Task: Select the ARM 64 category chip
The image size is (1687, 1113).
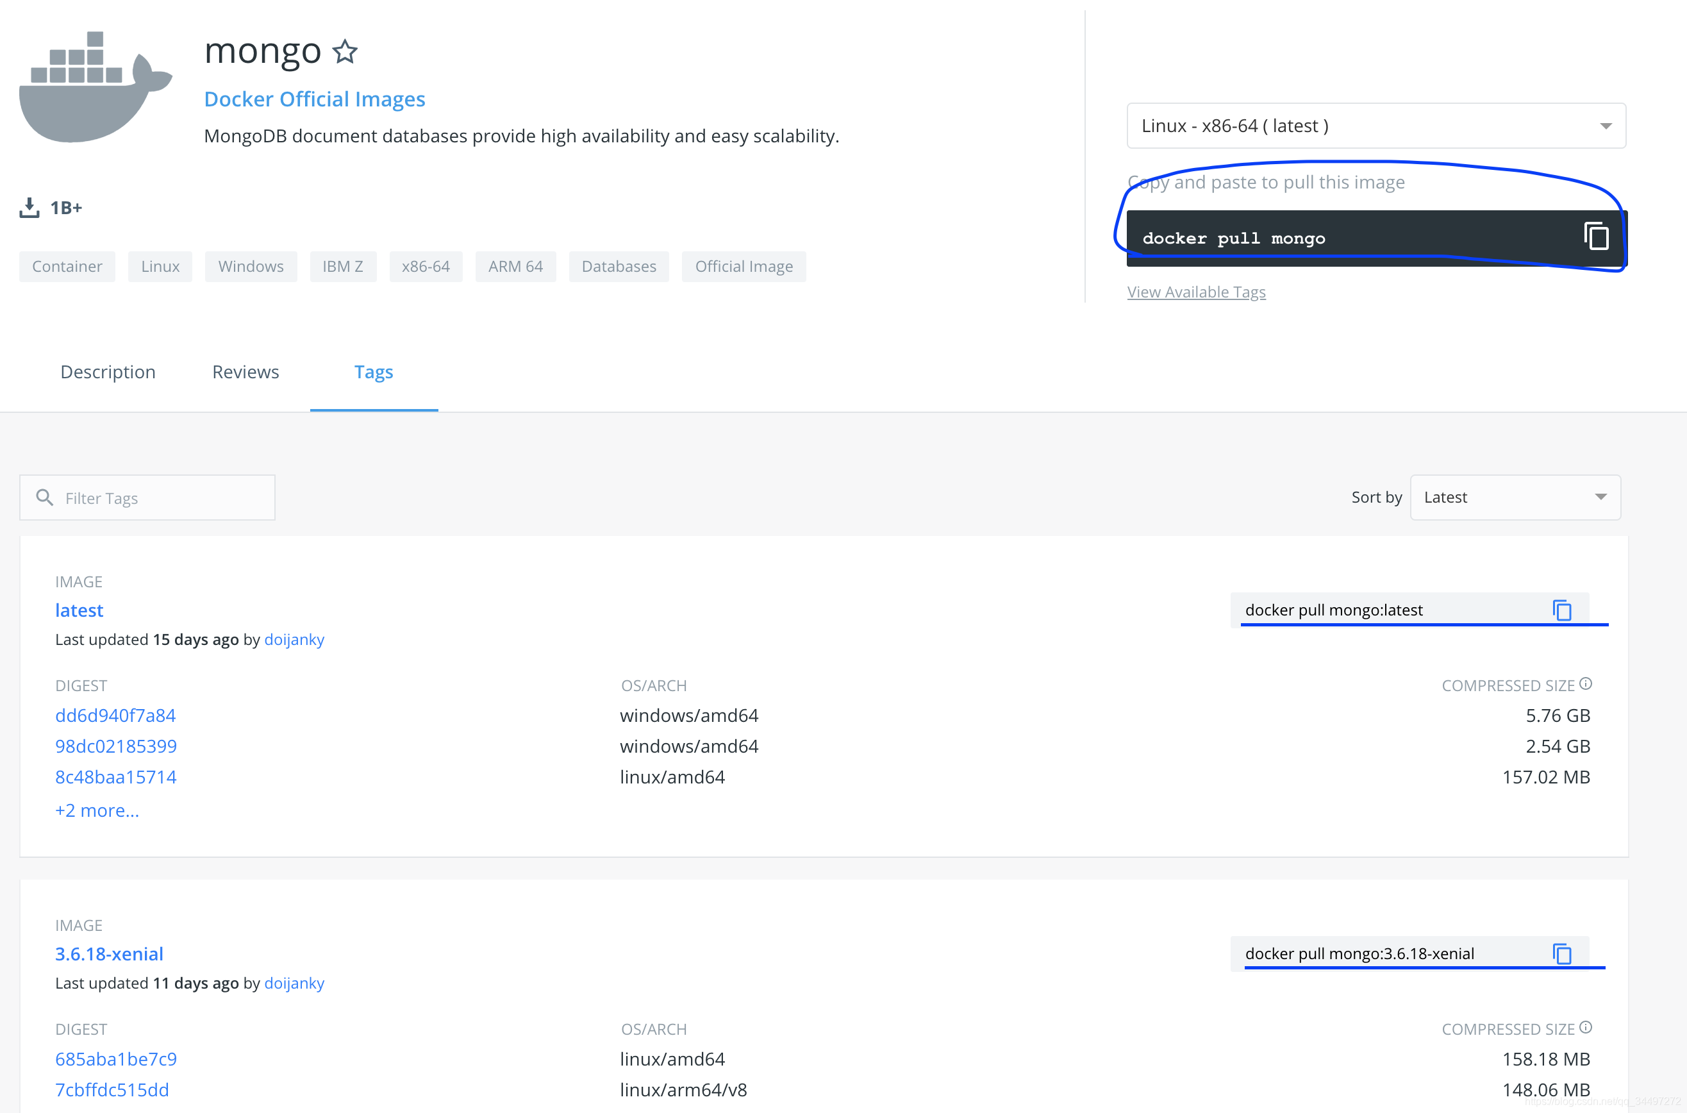Action: 515,266
